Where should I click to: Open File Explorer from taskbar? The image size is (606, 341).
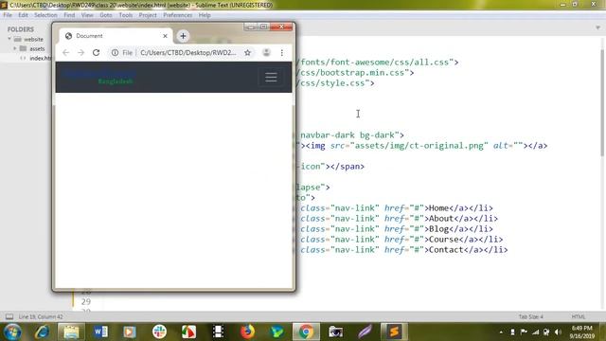pyautogui.click(x=71, y=332)
